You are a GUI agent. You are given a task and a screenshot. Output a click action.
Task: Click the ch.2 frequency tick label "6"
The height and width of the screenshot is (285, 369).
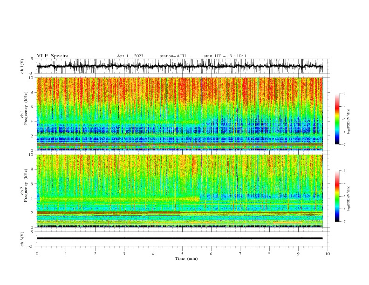tap(33, 184)
